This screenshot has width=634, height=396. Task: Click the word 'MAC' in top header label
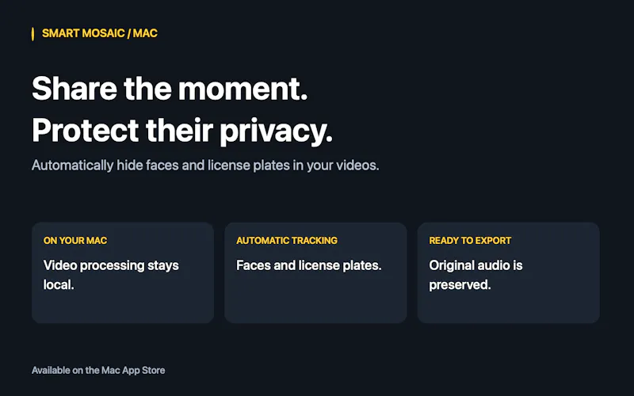tap(145, 33)
